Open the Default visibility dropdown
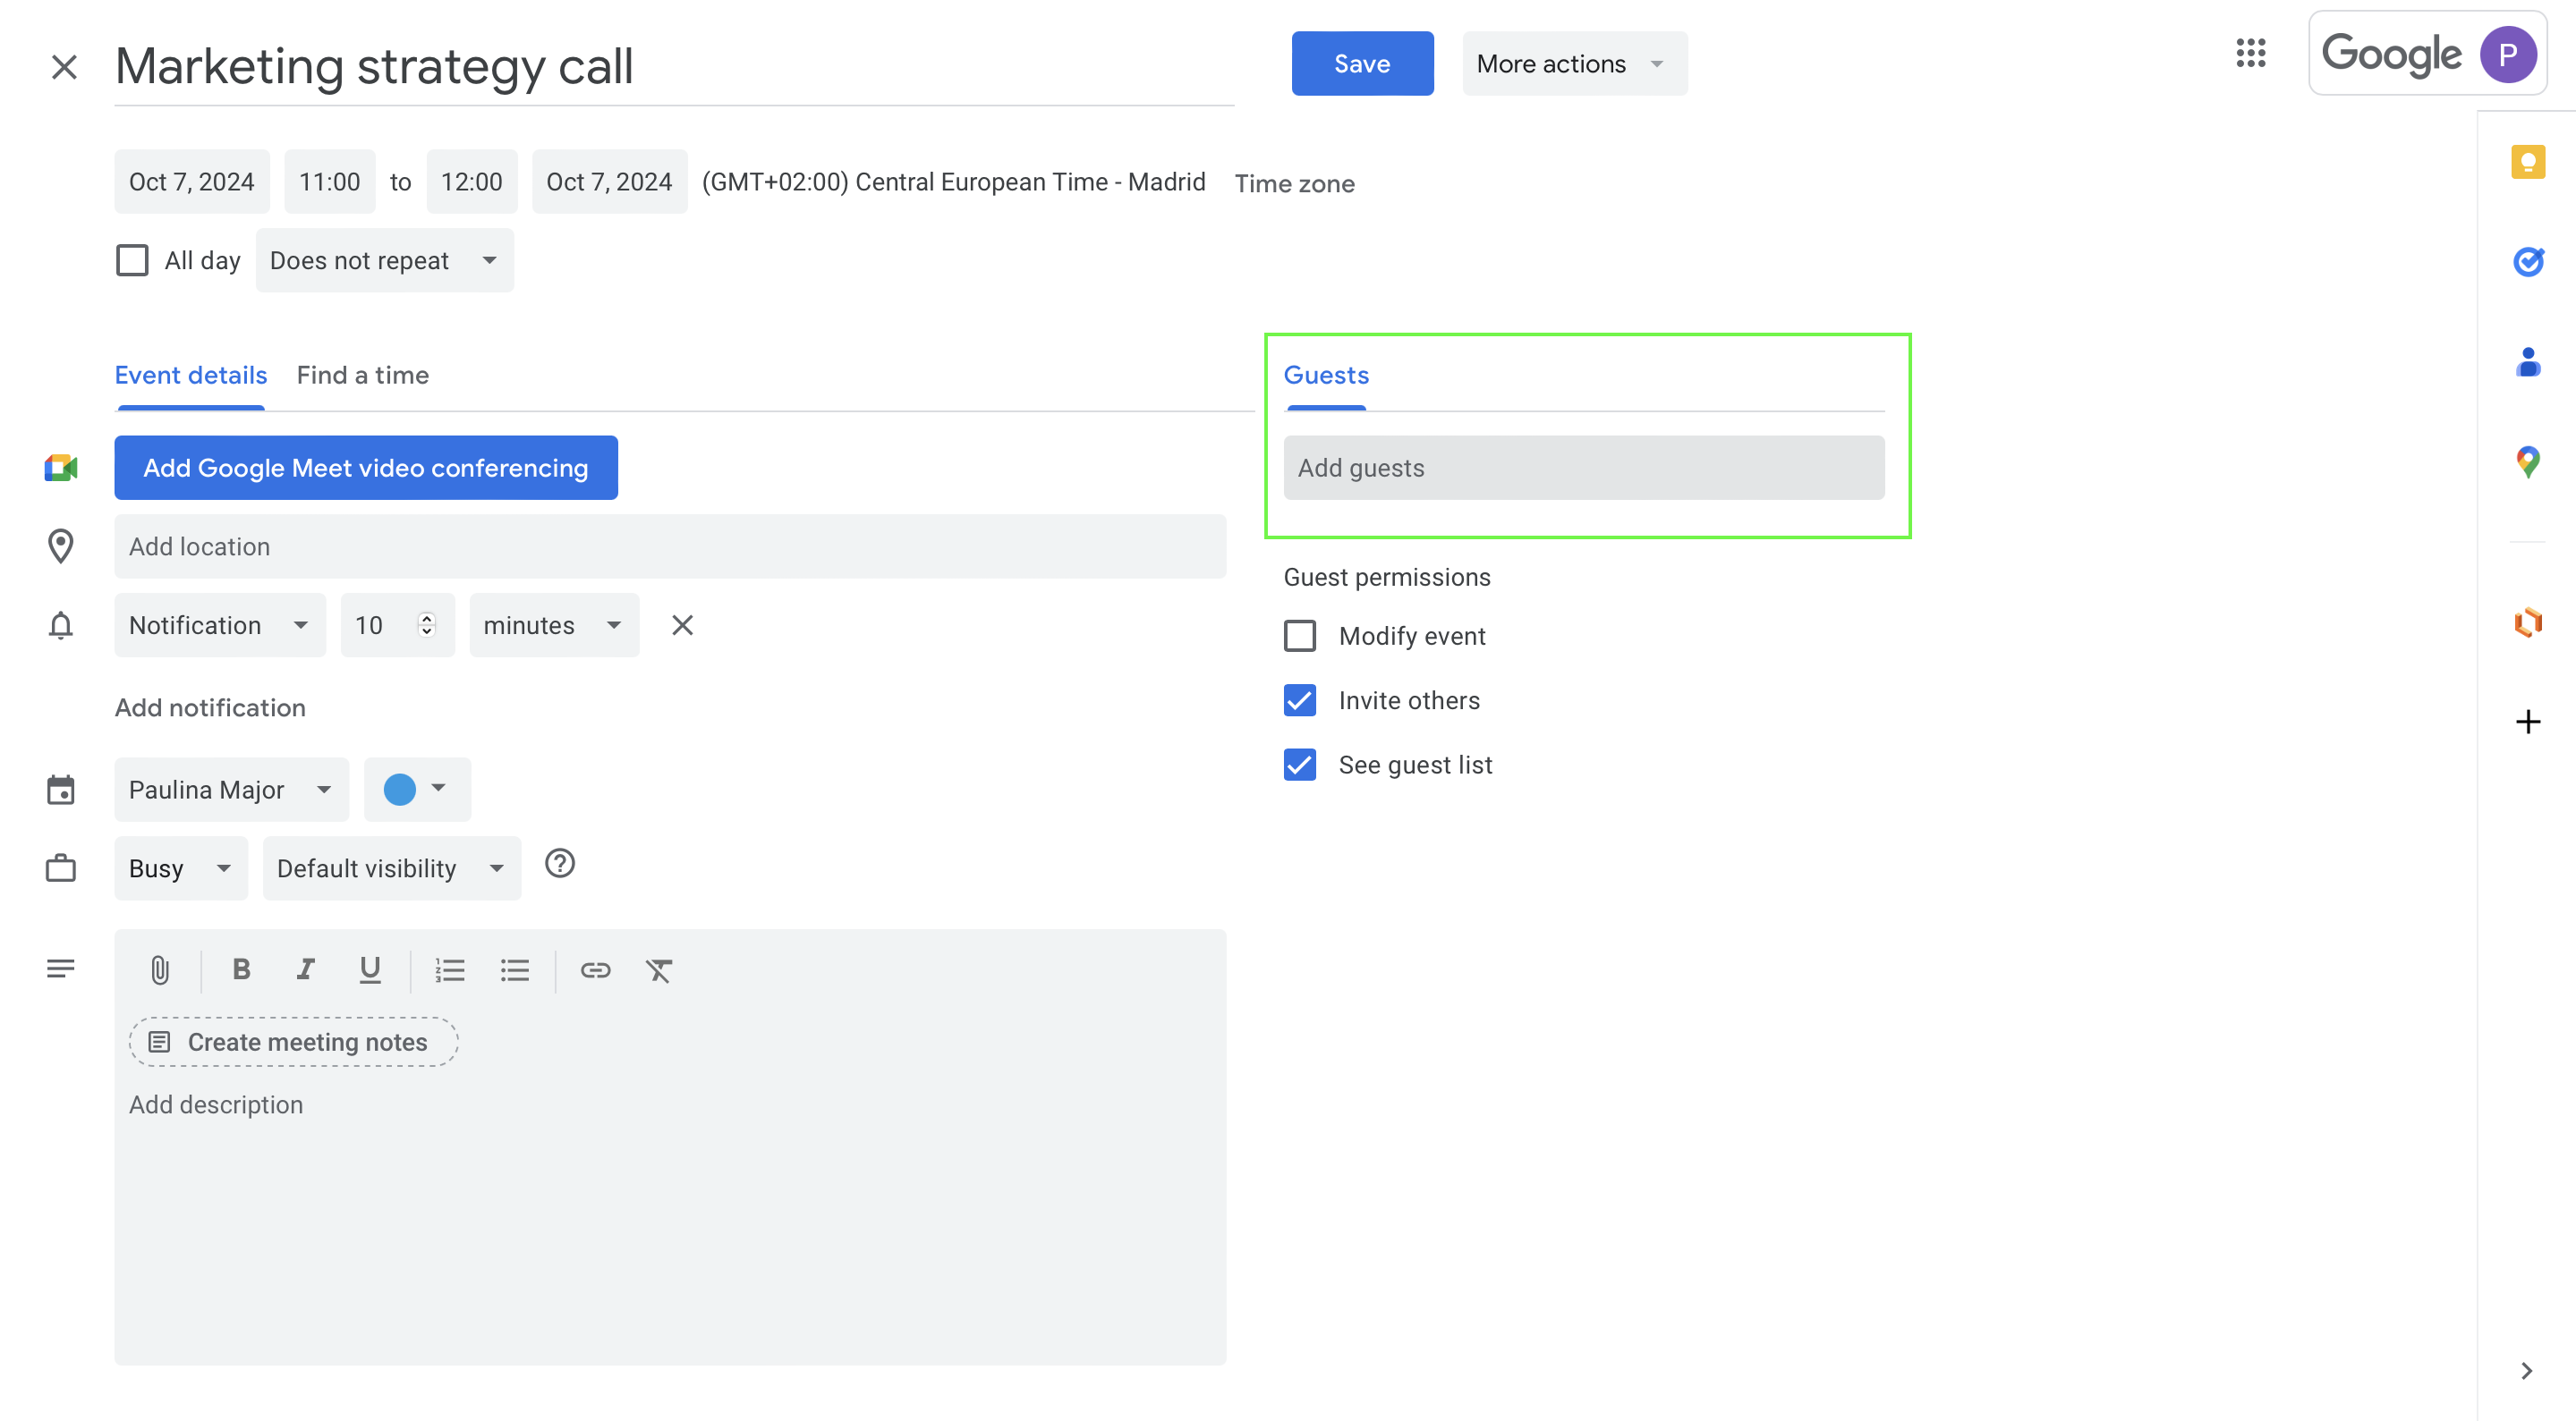The image size is (2576, 1421). (x=391, y=867)
